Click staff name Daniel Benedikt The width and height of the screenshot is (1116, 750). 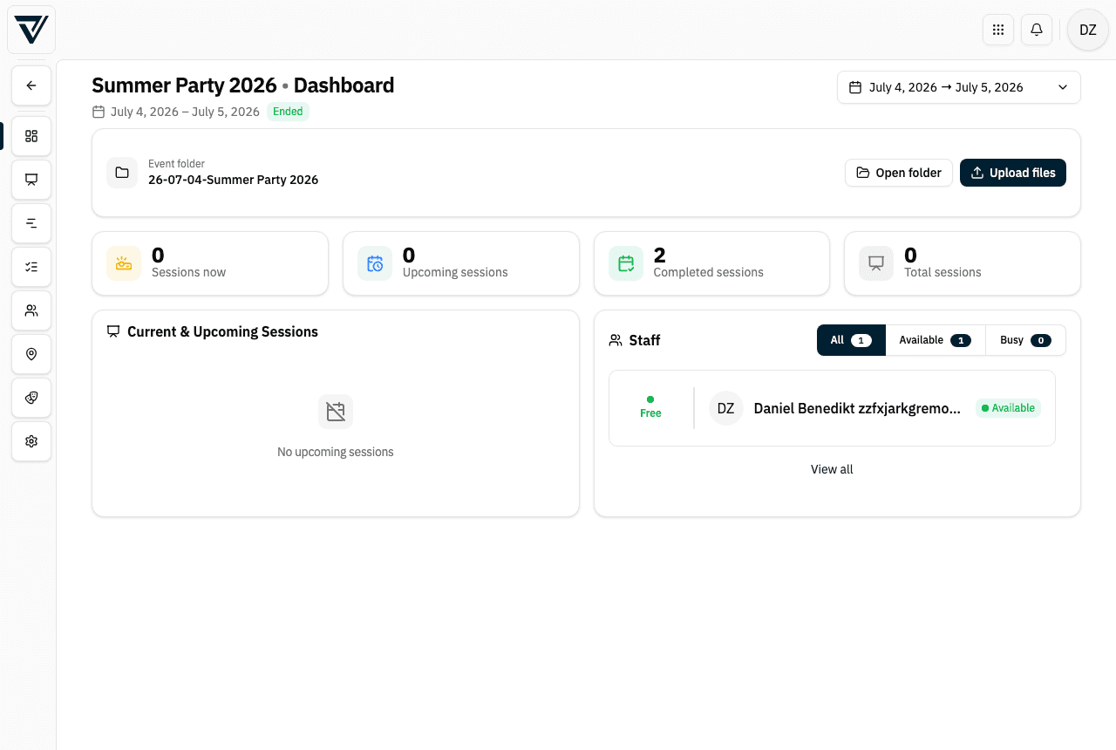pyautogui.click(x=857, y=408)
